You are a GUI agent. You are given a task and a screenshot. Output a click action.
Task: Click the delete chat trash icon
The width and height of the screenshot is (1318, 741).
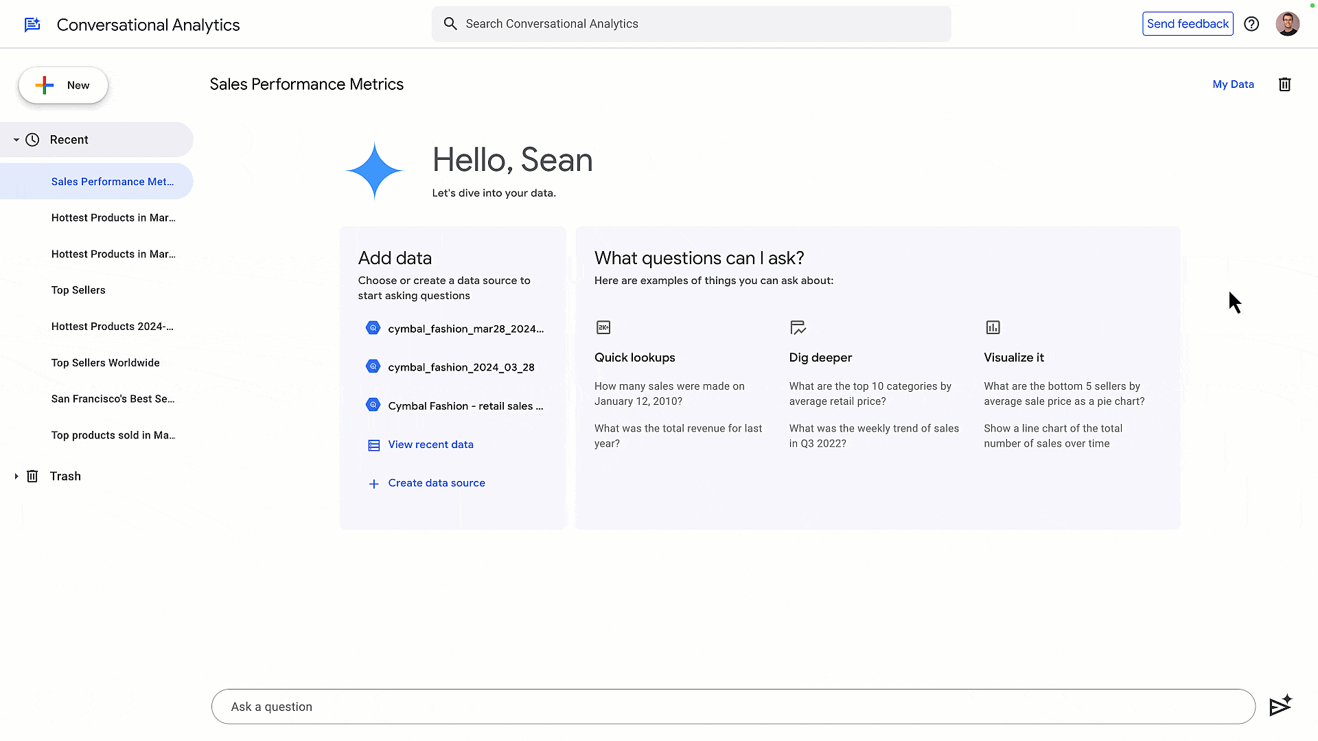tap(1285, 84)
